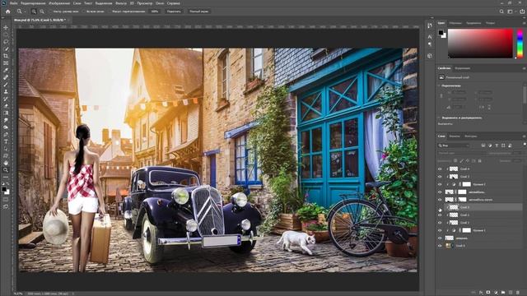
Task: Collapse the transform section in Properties
Action: [x=439, y=86]
